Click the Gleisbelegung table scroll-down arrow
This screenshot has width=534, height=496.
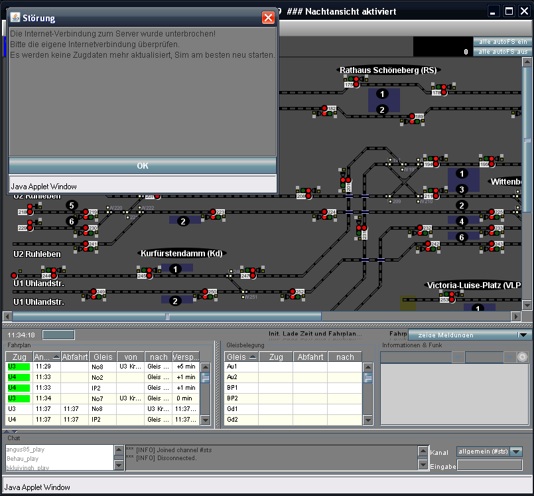coord(367,420)
